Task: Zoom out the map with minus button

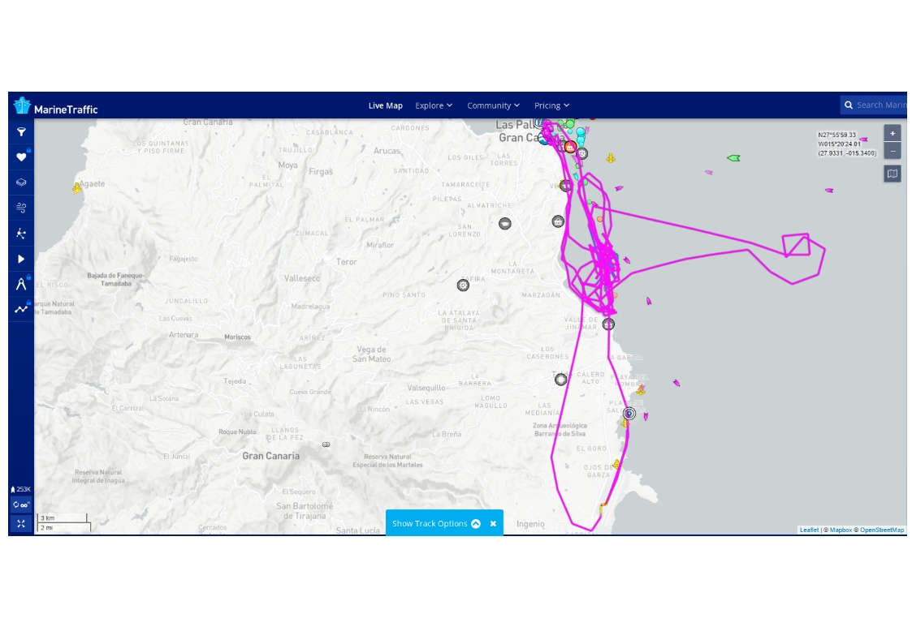Action: pos(893,151)
